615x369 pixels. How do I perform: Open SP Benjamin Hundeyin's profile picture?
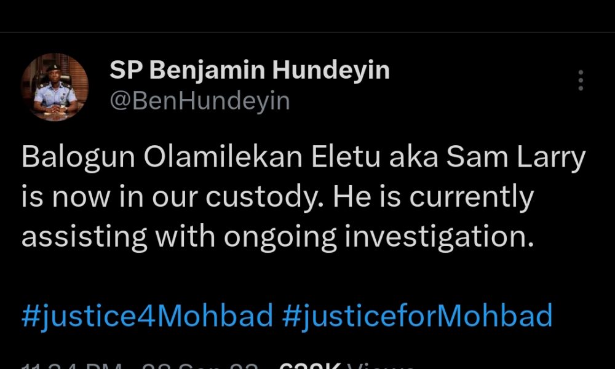point(55,87)
